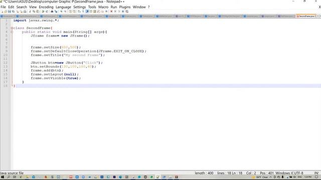Open the Windows Start menu

pyautogui.click(x=3, y=177)
